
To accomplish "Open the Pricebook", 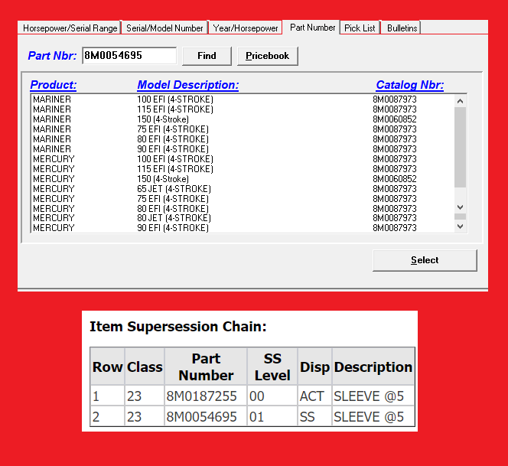I will 267,56.
